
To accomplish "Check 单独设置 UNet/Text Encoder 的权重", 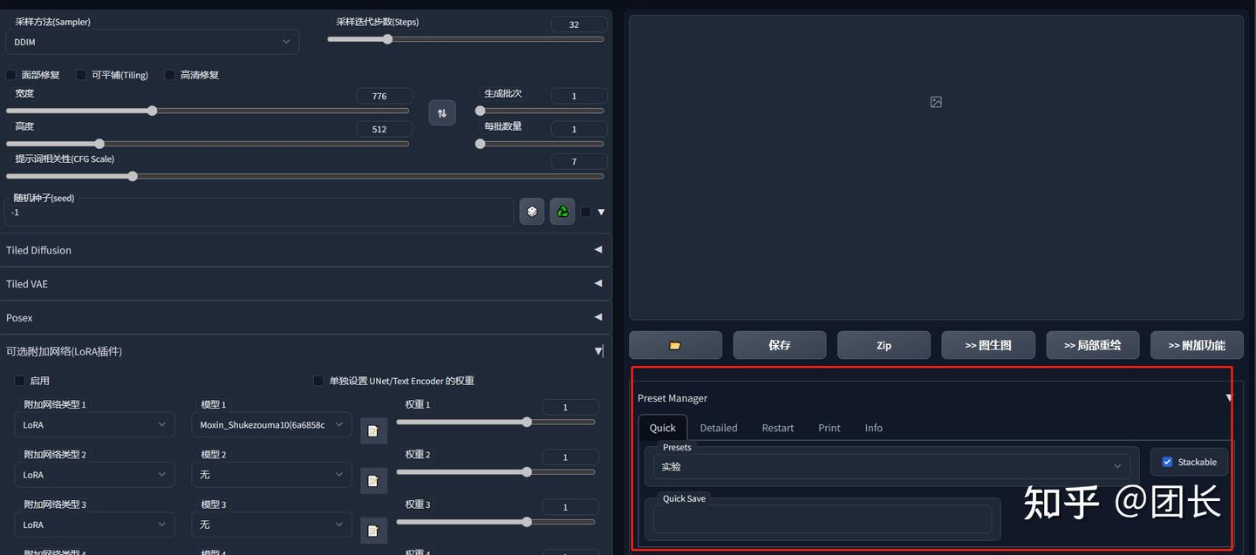I will click(318, 381).
